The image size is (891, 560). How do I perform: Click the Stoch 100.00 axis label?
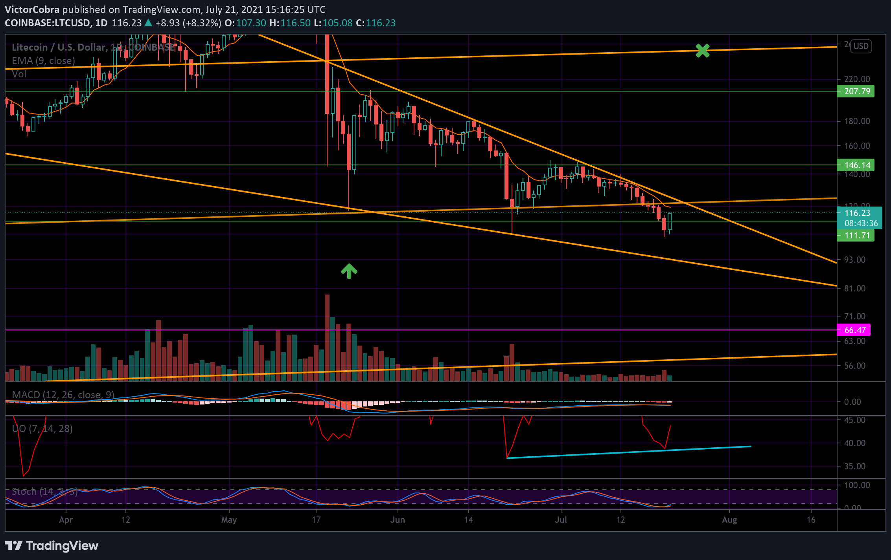(857, 485)
